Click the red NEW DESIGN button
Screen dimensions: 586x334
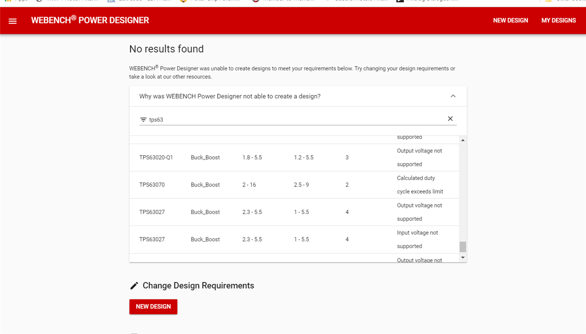pyautogui.click(x=153, y=307)
